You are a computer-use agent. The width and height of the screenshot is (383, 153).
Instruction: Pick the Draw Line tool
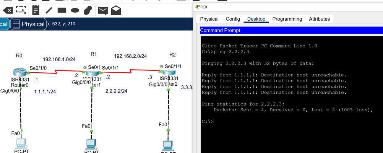49,10
